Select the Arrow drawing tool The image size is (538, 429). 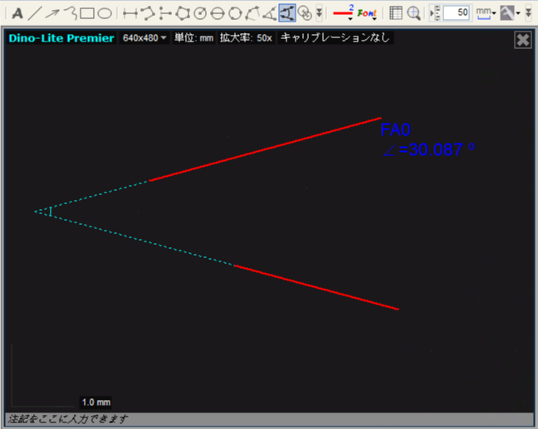tap(52, 14)
